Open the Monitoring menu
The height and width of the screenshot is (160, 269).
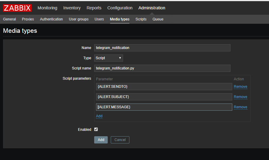tap(47, 8)
